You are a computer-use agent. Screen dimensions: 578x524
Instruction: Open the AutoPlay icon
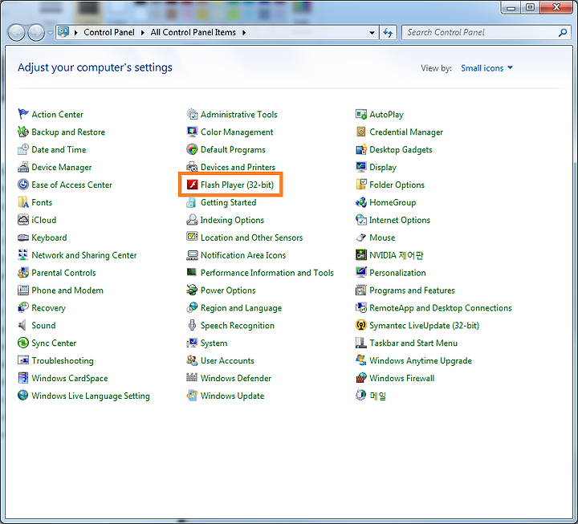click(x=361, y=114)
